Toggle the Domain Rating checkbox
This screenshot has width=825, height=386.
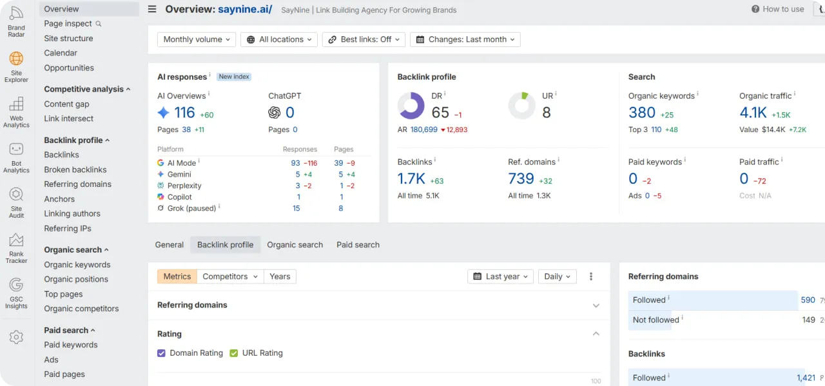point(161,353)
